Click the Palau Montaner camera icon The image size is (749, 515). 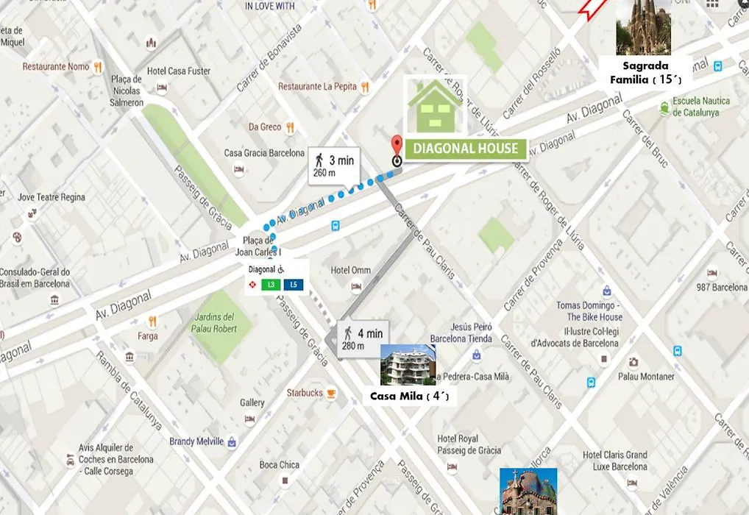point(633,362)
